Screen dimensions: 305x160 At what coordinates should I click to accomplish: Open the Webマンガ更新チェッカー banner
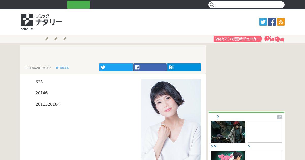pyautogui.click(x=238, y=39)
